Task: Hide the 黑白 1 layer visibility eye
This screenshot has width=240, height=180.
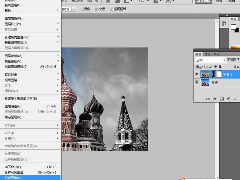Action: point(197,74)
